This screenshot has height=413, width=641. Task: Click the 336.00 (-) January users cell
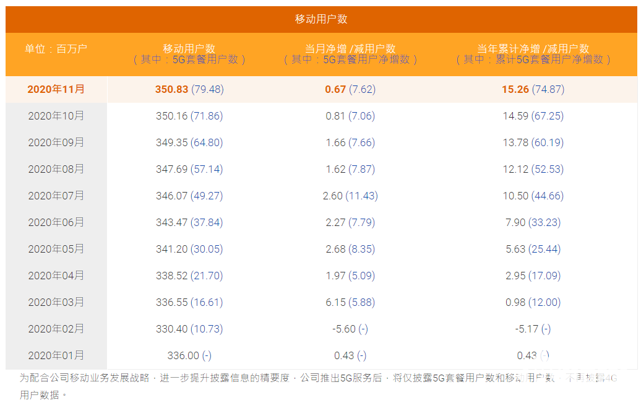(x=189, y=355)
